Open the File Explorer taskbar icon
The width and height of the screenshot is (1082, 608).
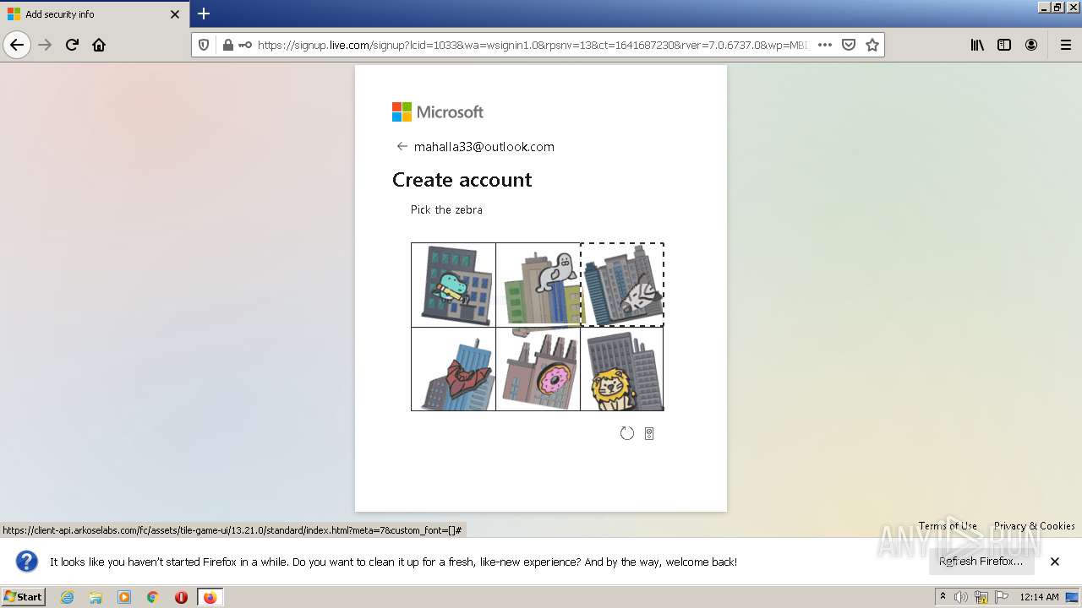[96, 597]
